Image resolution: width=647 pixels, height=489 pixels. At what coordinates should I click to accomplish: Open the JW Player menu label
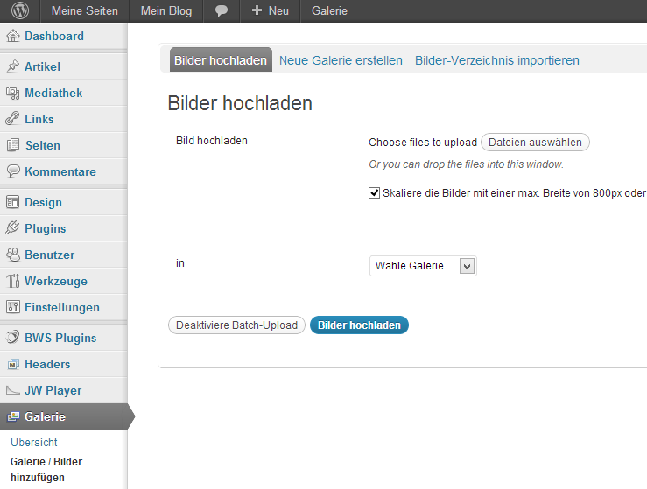(x=53, y=390)
